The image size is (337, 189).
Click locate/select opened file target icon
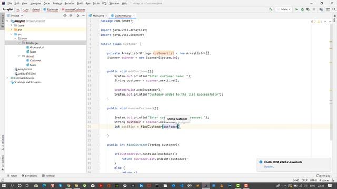click(x=65, y=16)
